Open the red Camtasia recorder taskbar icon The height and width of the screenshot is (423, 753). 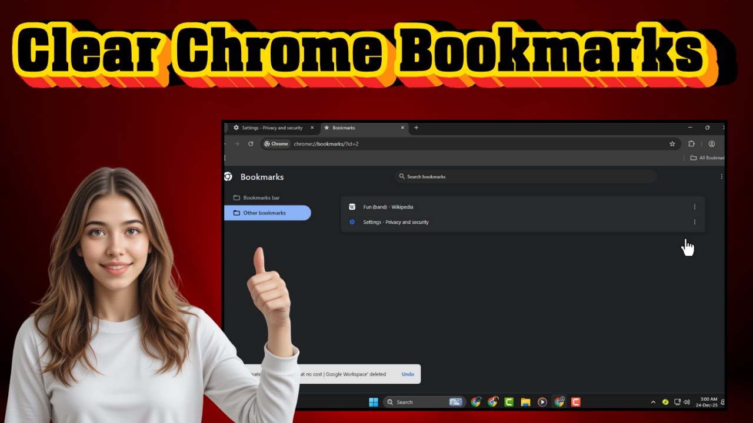576,402
